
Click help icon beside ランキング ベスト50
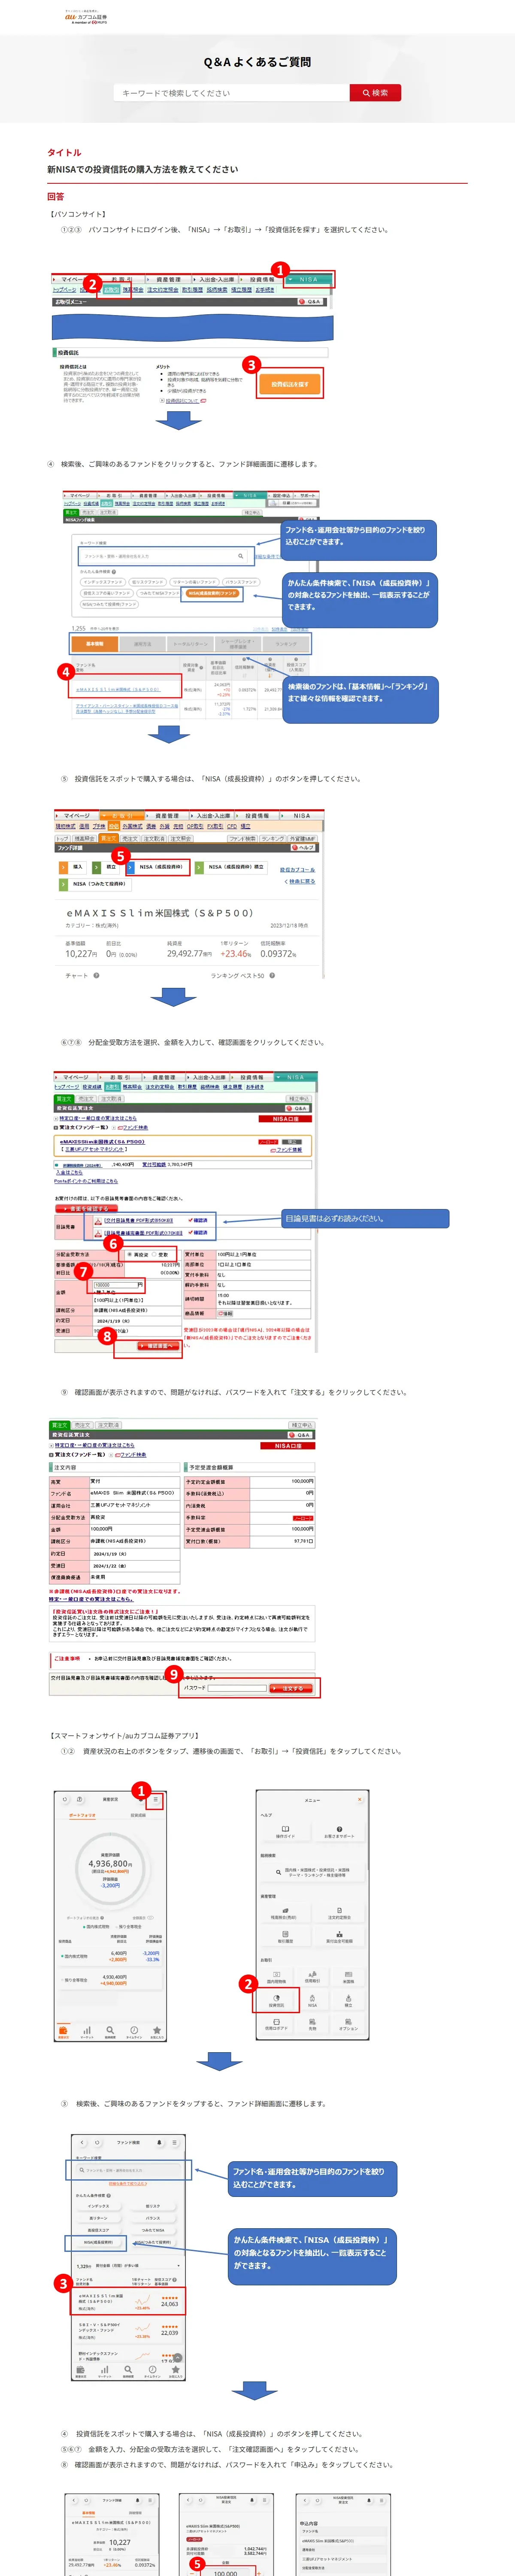coord(272,975)
